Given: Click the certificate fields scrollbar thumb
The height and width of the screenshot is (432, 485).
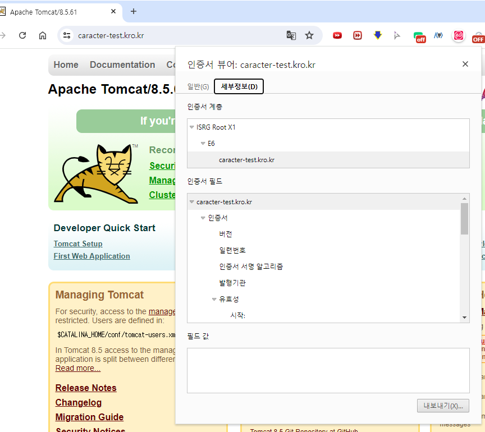Looking at the screenshot, I should tap(464, 219).
